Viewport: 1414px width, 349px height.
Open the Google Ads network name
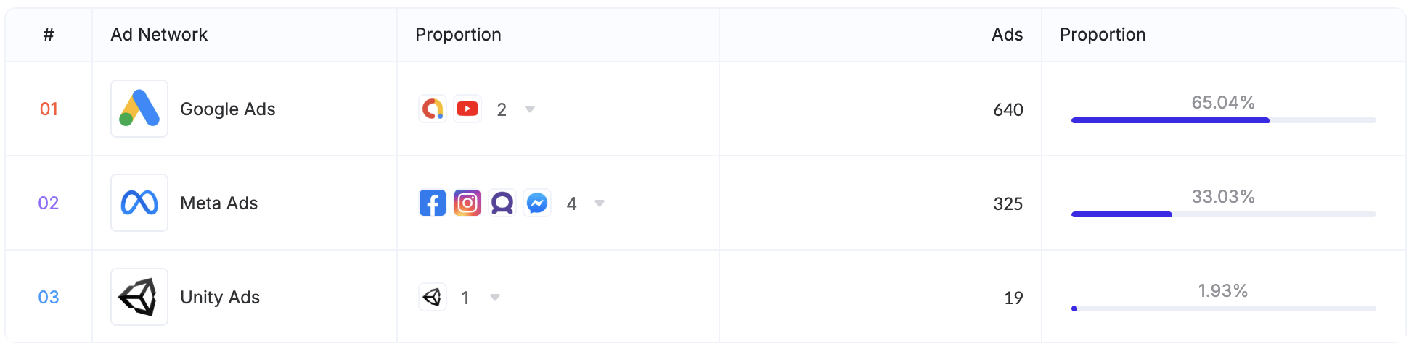pyautogui.click(x=228, y=109)
